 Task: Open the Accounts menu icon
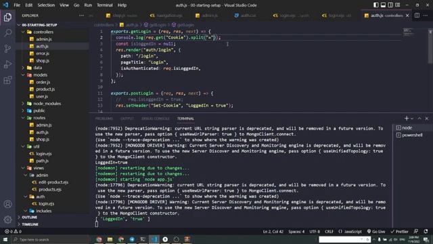pyautogui.click(x=7, y=204)
